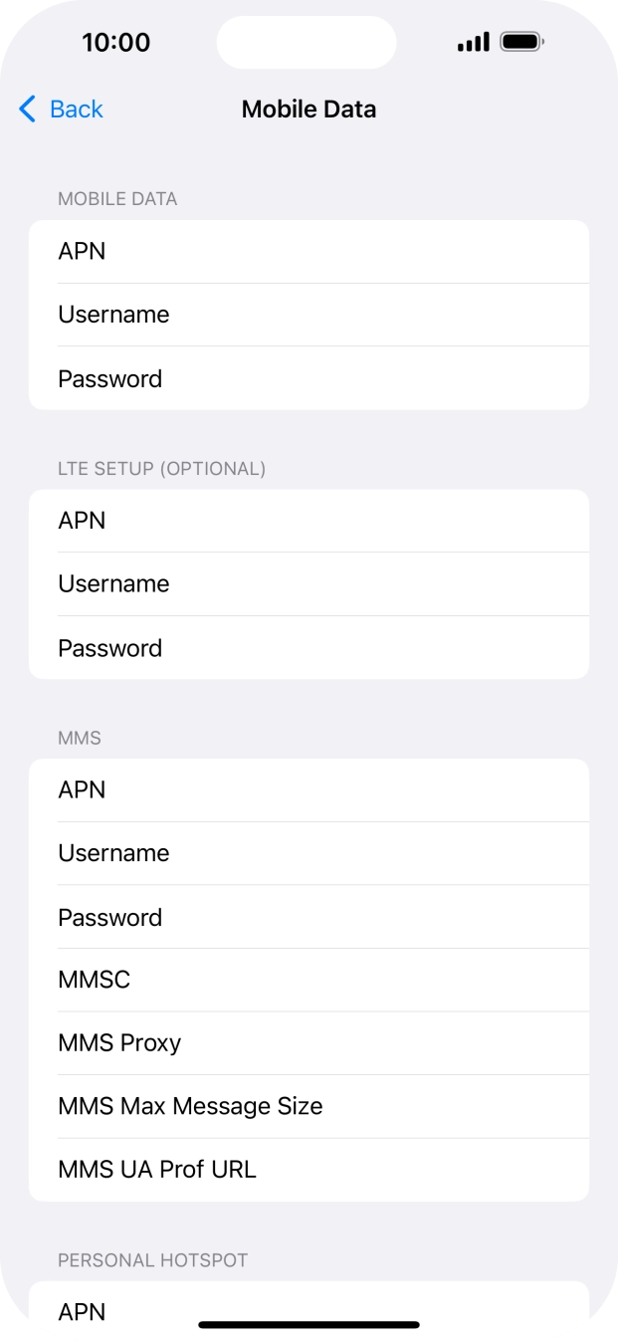Tap the MMS Proxy field
Screen dimensions: 618x1340
pyautogui.click(x=309, y=1043)
